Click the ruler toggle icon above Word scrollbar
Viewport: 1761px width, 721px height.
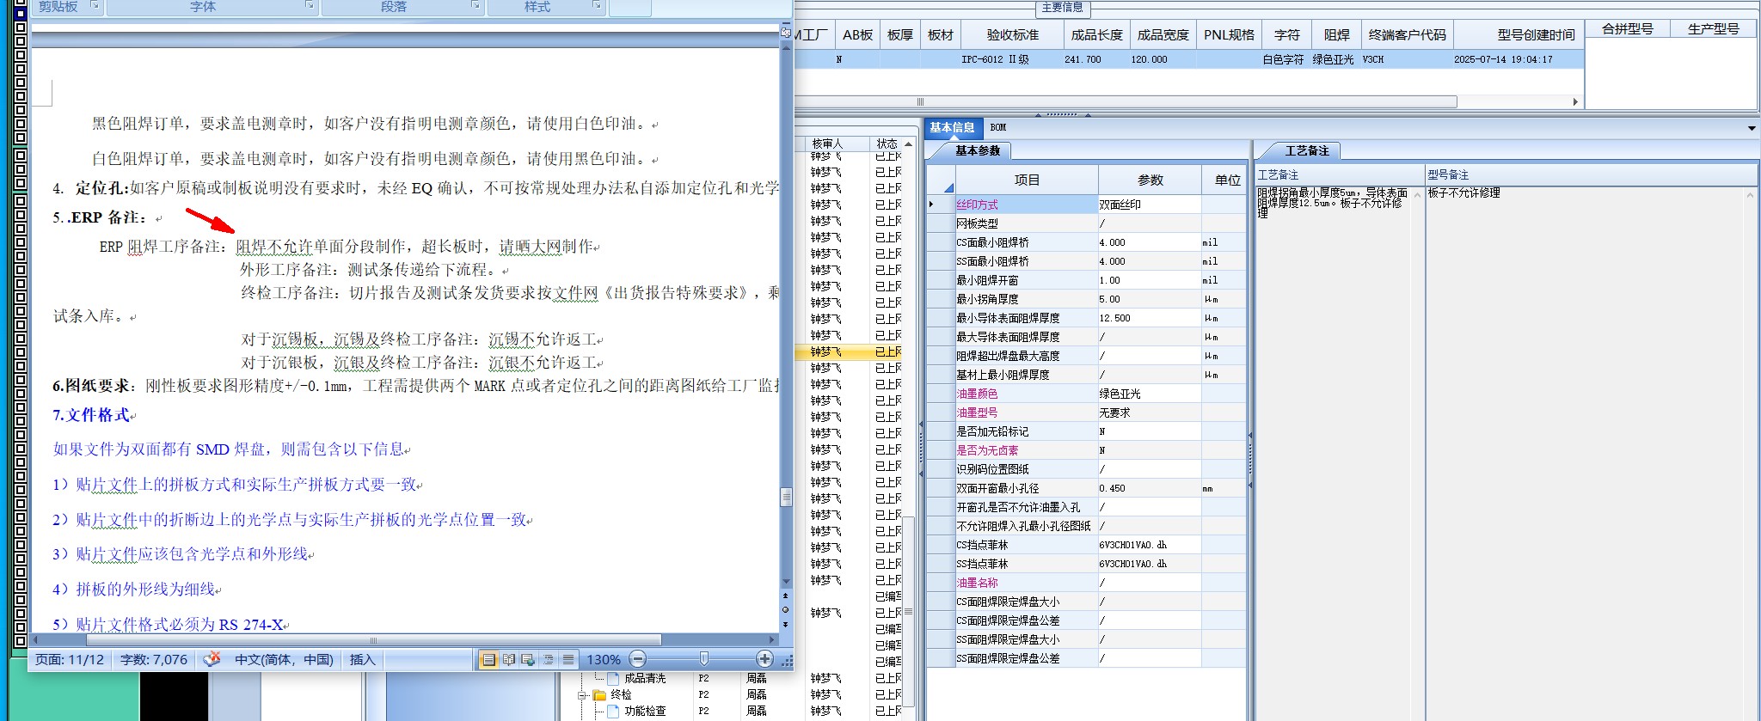tap(785, 32)
